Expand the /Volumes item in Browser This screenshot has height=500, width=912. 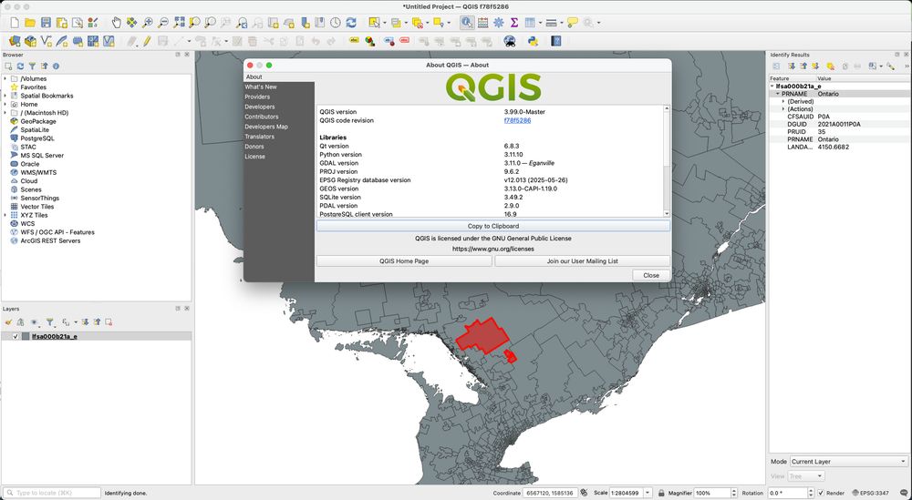pyautogui.click(x=5, y=78)
